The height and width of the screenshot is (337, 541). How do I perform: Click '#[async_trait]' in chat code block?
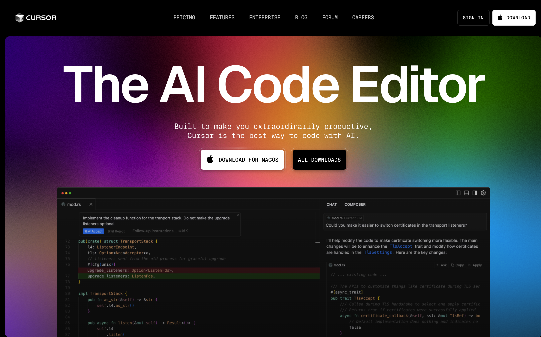point(347,292)
